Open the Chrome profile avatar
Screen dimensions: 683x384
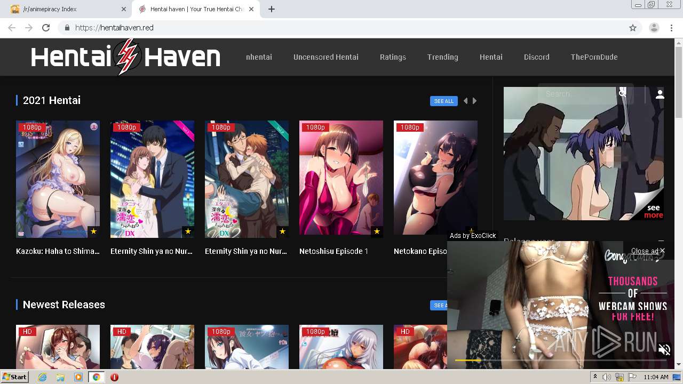coord(654,28)
